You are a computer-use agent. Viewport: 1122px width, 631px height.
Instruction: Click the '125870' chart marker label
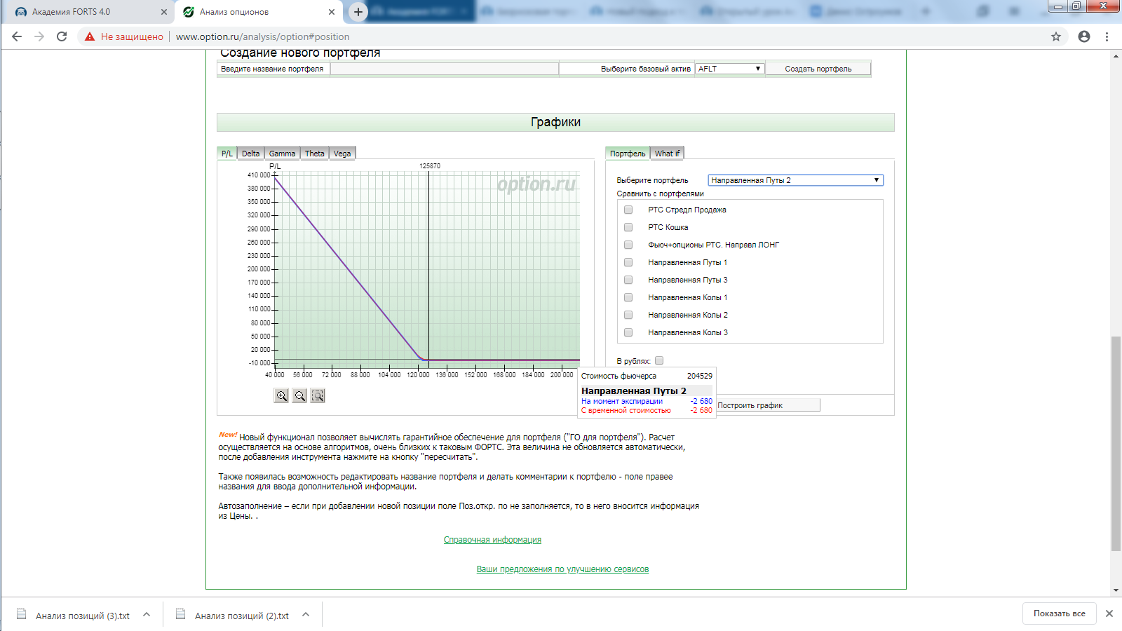[x=430, y=166]
